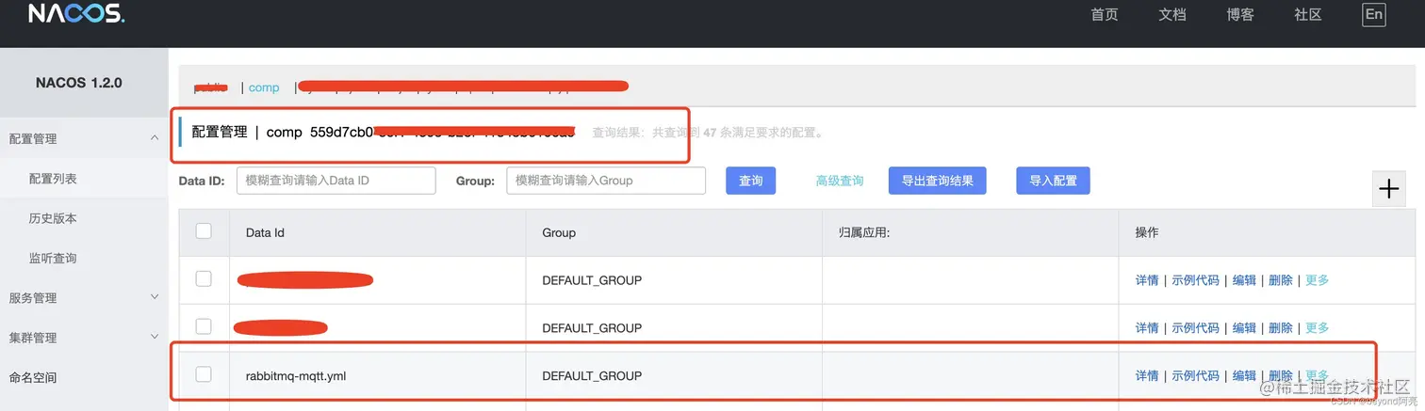Open 社区 in top navigation
The width and height of the screenshot is (1425, 411).
(x=1308, y=14)
